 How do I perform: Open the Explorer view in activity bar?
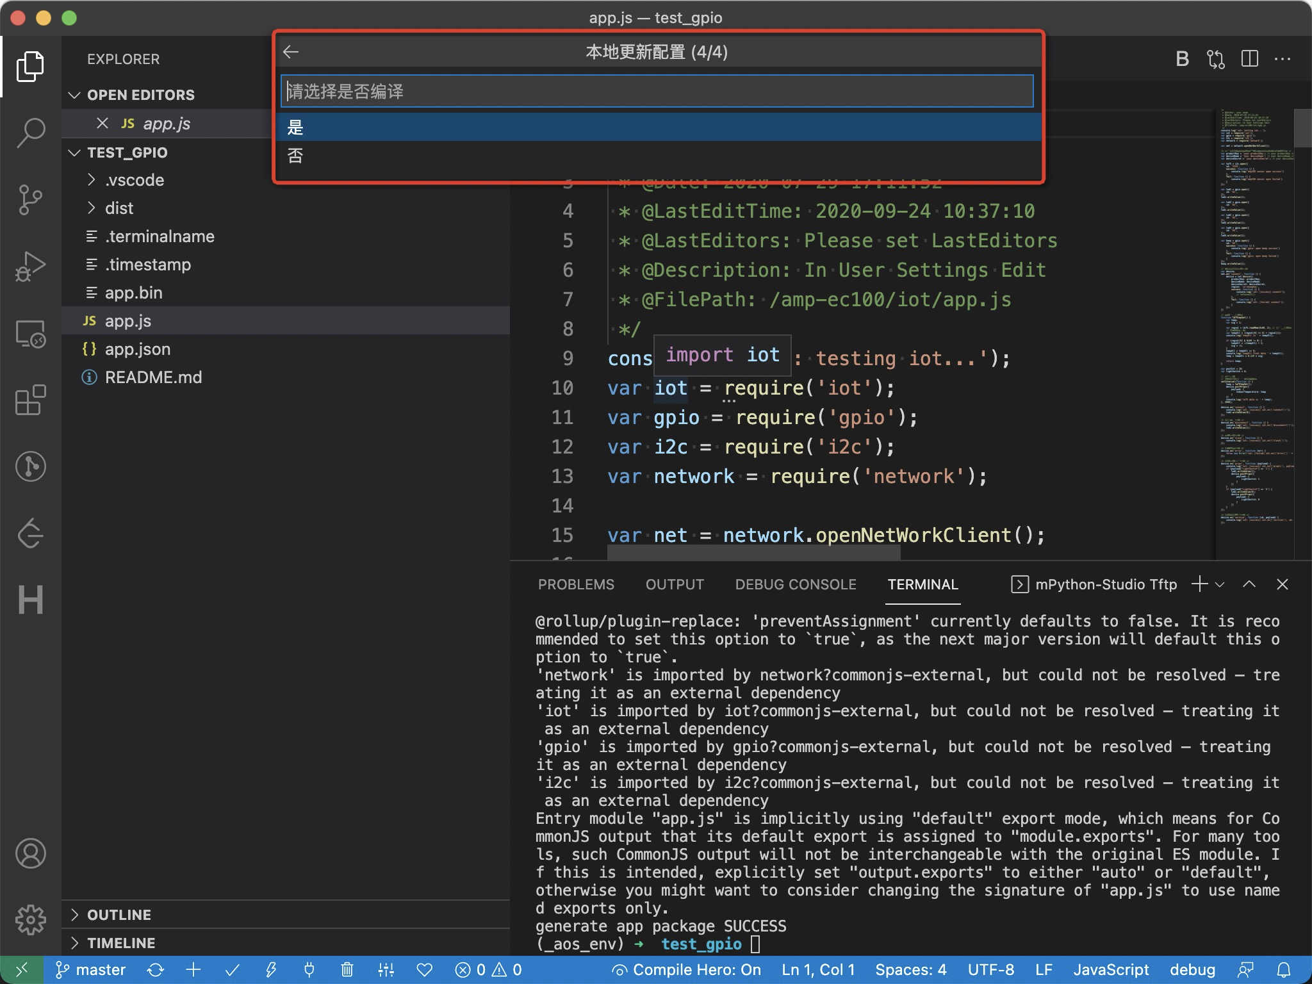point(30,66)
